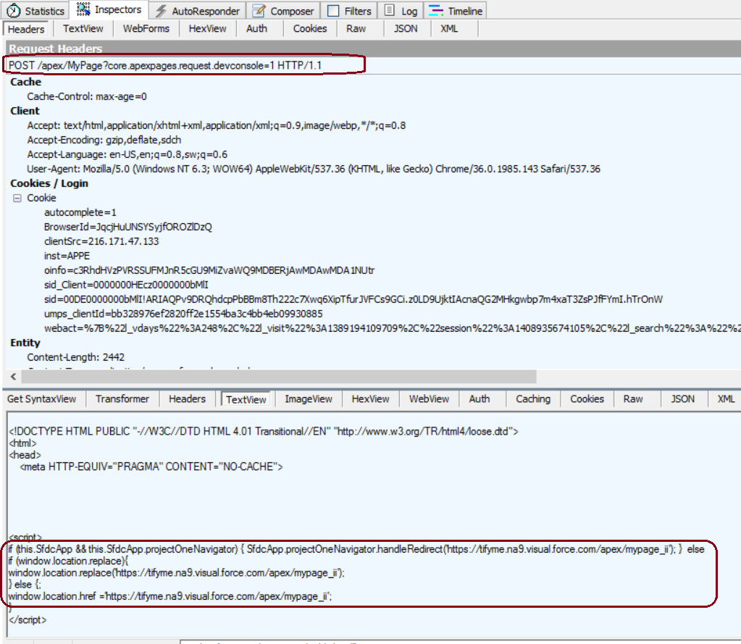Open the request Auth tab
Image resolution: width=741 pixels, height=644 pixels.
click(256, 28)
